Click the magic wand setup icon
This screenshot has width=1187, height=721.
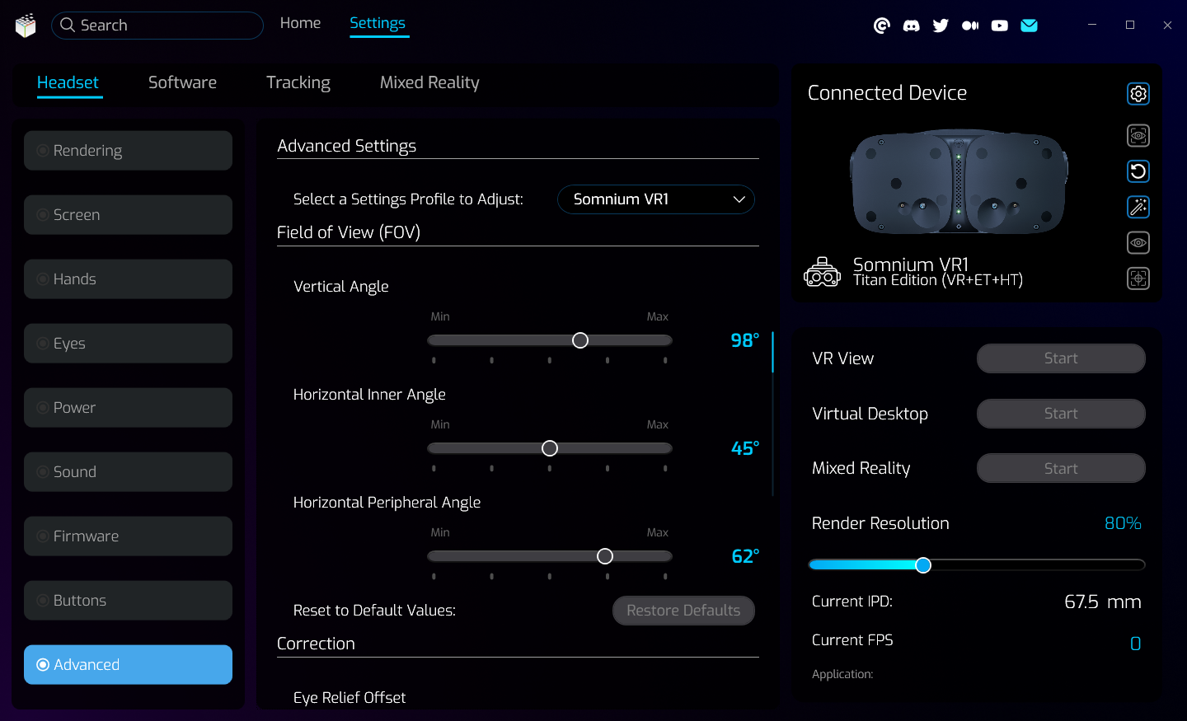click(1138, 207)
